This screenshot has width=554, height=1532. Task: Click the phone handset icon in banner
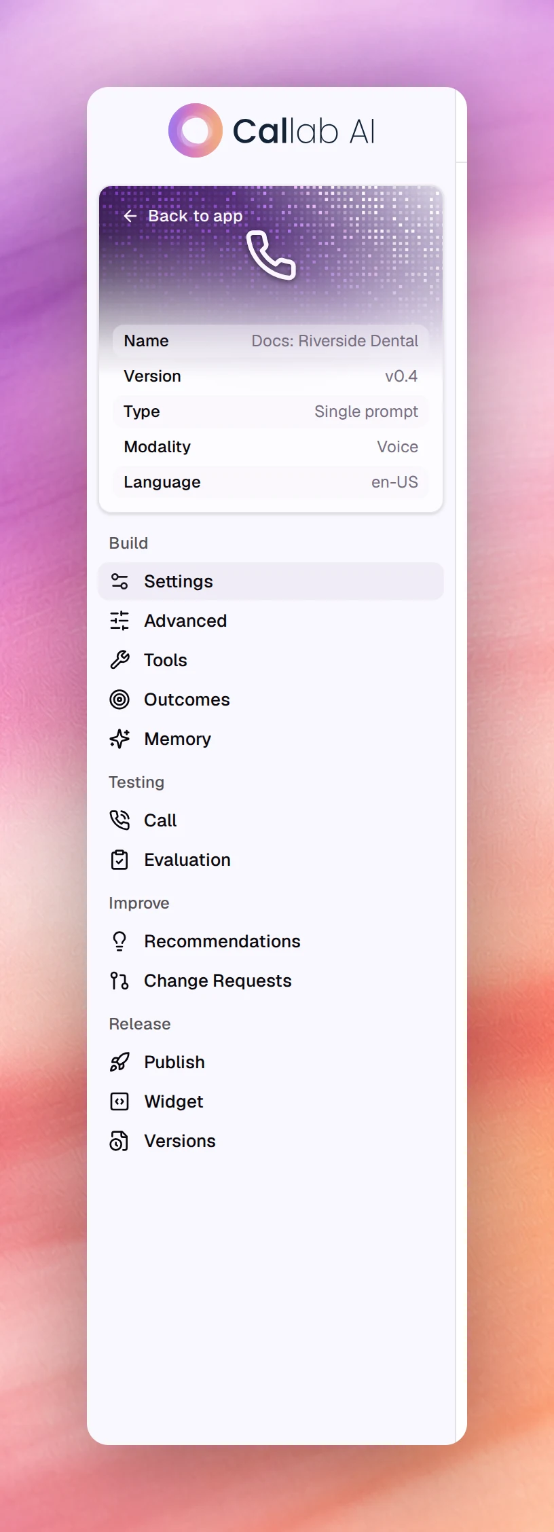pos(271,255)
